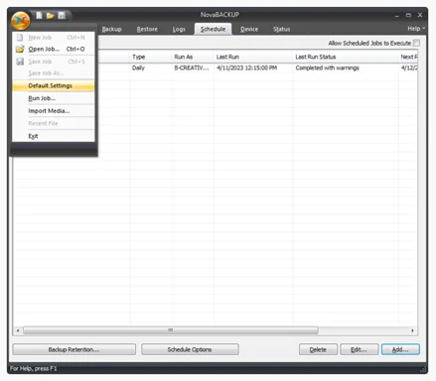The width and height of the screenshot is (436, 381).
Task: Expand the Help dropdown menu
Action: point(416,29)
